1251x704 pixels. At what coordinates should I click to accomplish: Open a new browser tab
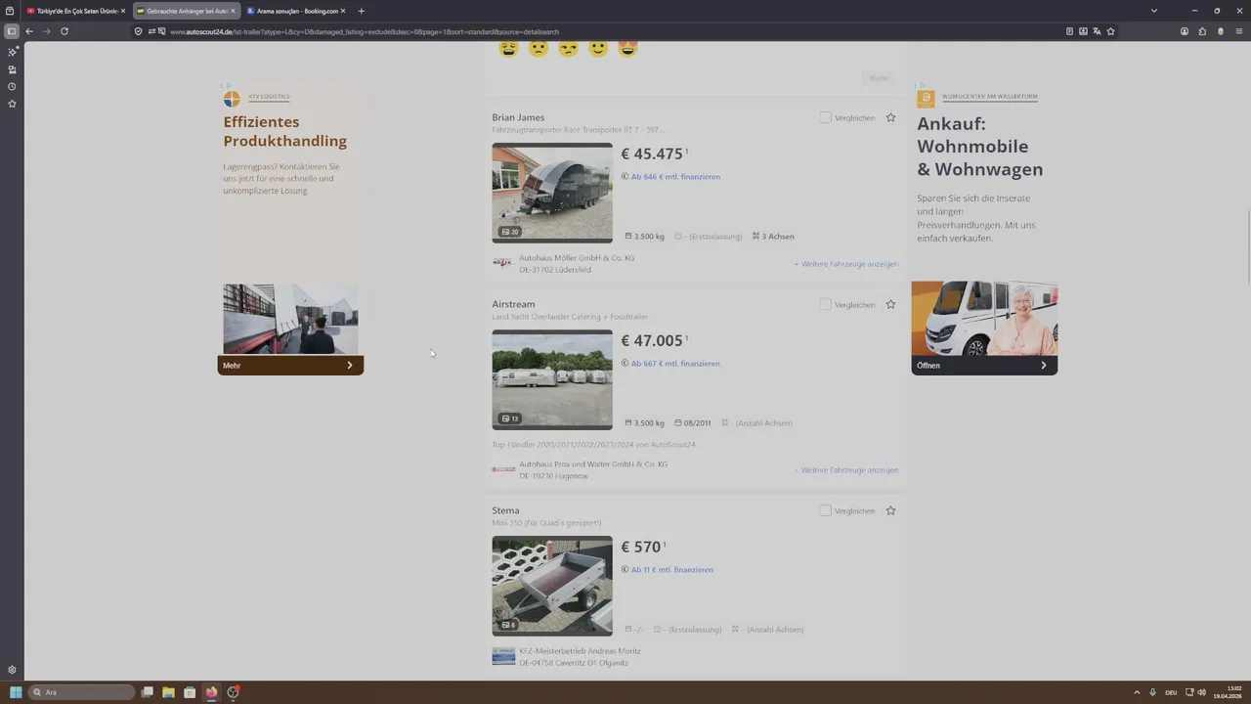coord(361,11)
